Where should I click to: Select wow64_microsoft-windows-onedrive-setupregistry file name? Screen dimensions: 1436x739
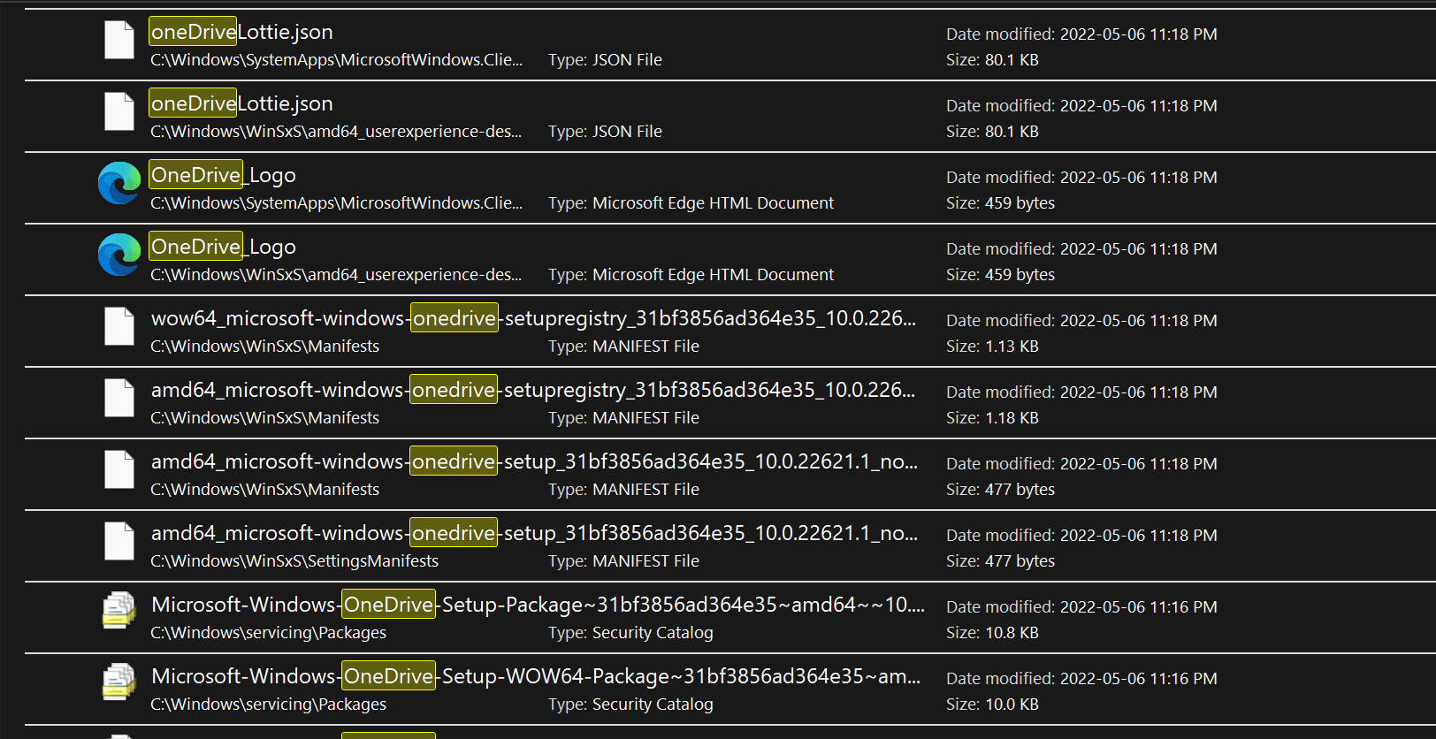point(533,318)
